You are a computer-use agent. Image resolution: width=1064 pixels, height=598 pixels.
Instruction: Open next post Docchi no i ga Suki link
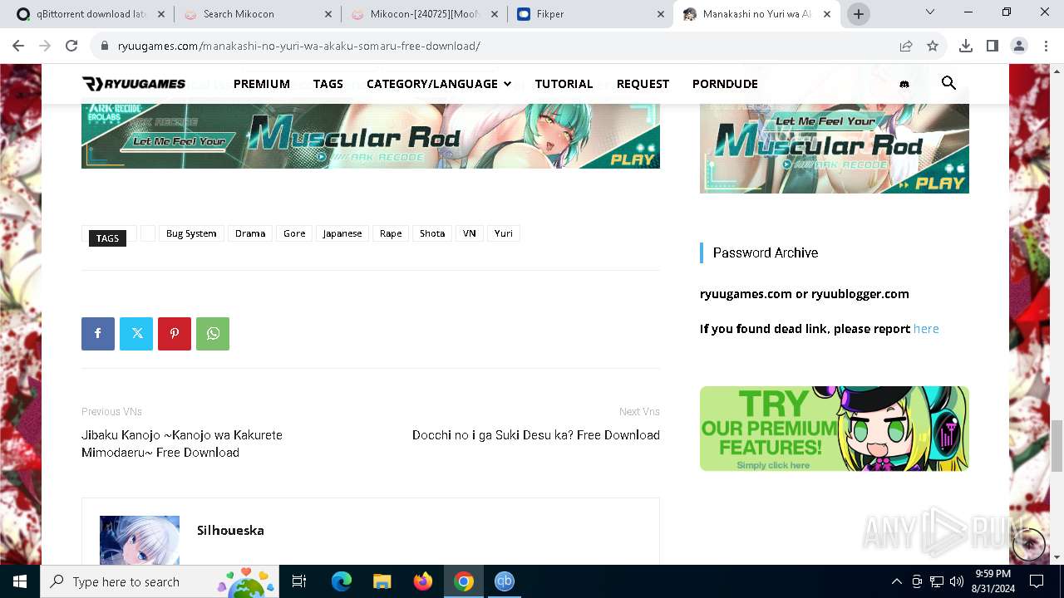(x=536, y=435)
